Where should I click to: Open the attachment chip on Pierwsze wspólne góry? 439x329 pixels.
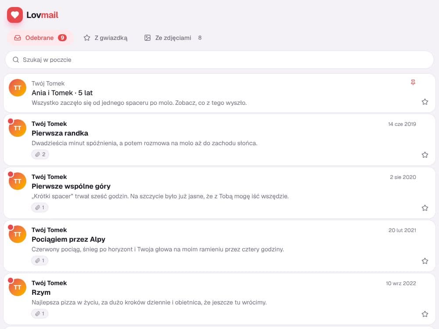(40, 207)
